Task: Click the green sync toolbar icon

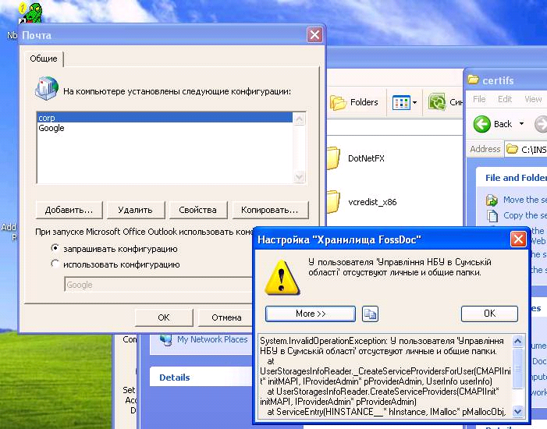Action: pos(437,102)
